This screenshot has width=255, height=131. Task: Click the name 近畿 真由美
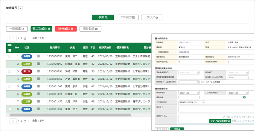pos(73,79)
